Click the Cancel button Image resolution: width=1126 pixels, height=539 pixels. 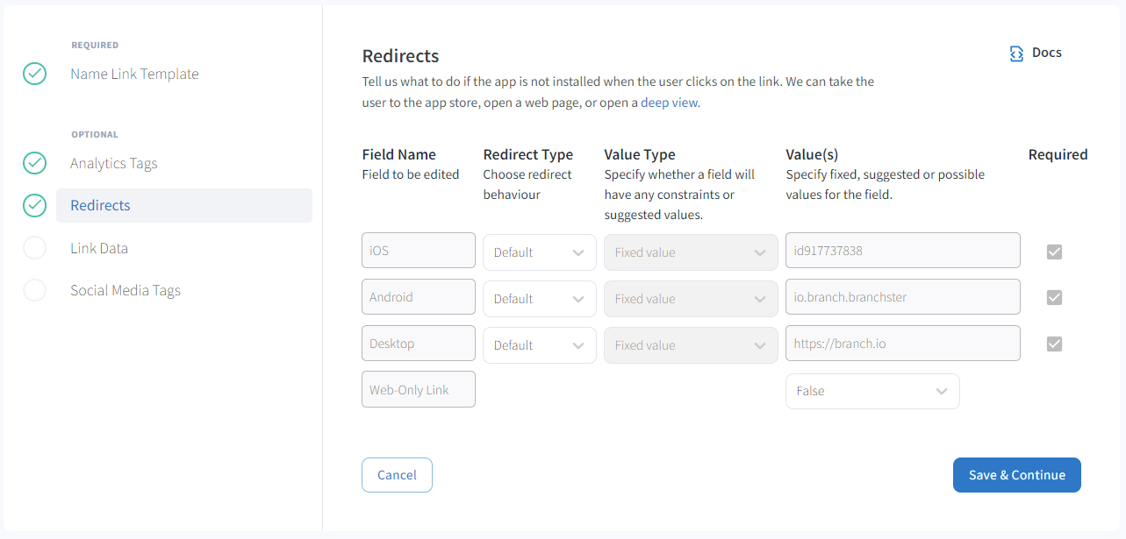tap(397, 475)
